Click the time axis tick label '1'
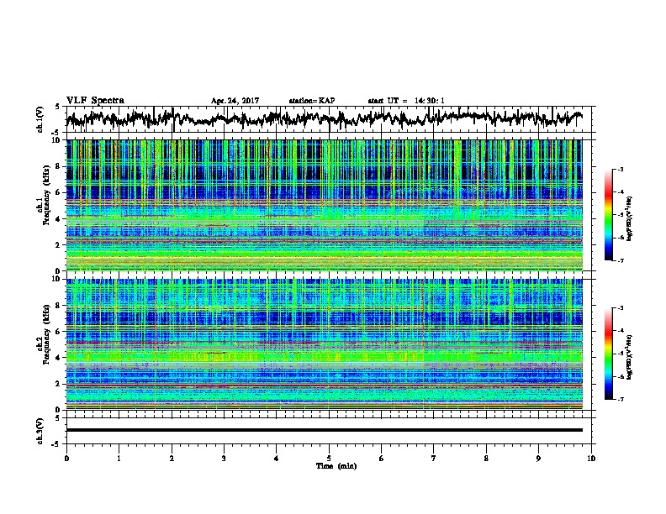666x514 pixels. tap(119, 459)
